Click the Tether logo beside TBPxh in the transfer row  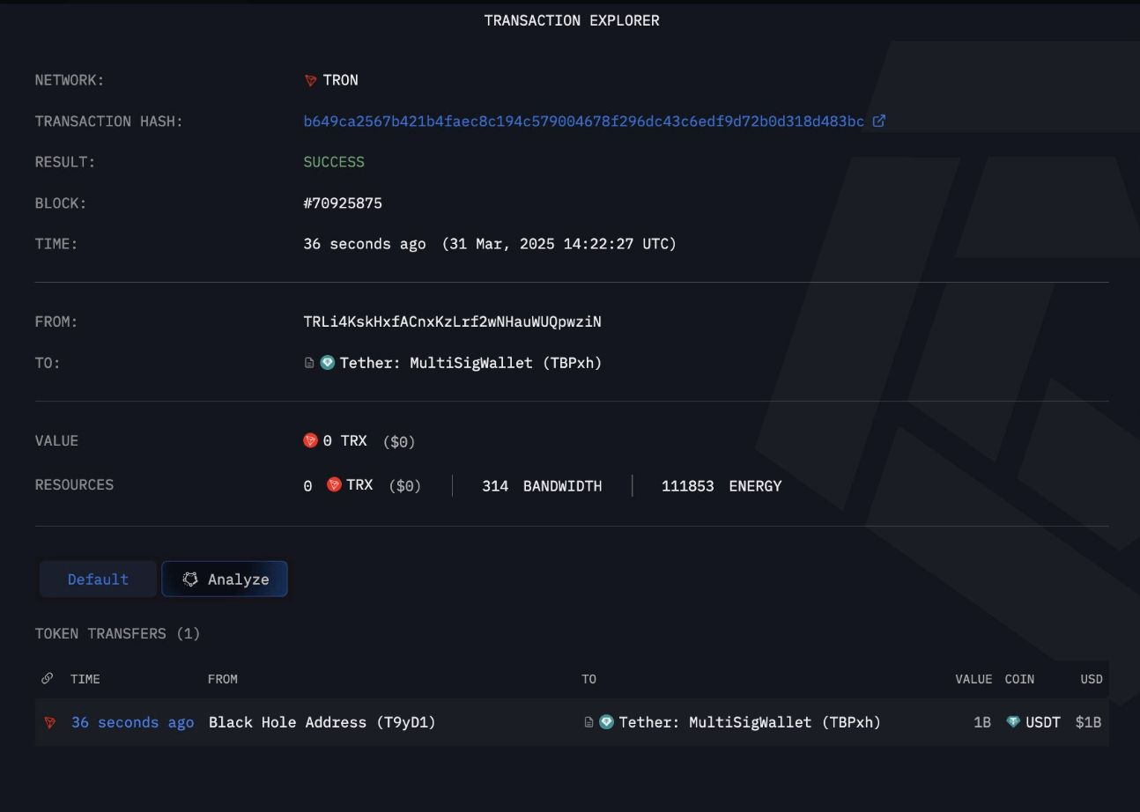(x=606, y=721)
